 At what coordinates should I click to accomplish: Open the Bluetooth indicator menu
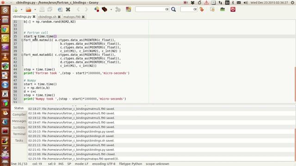click(233, 3)
